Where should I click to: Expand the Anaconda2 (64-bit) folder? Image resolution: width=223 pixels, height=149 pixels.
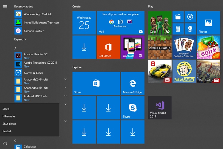pyautogui.click(x=65, y=79)
